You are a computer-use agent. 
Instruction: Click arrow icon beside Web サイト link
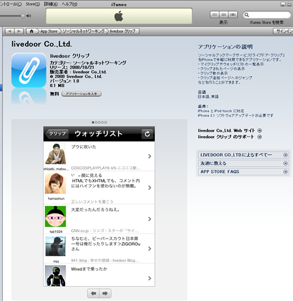[x=260, y=131]
